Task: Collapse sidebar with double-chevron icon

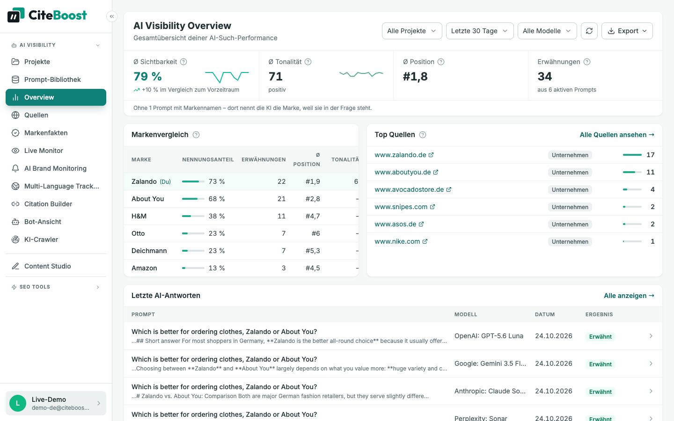Action: (112, 16)
